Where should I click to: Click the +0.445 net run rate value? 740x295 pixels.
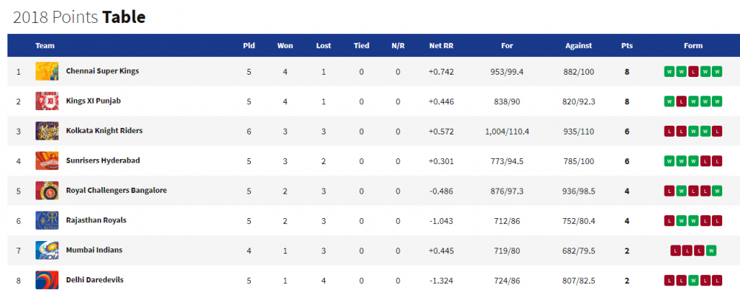tap(441, 251)
